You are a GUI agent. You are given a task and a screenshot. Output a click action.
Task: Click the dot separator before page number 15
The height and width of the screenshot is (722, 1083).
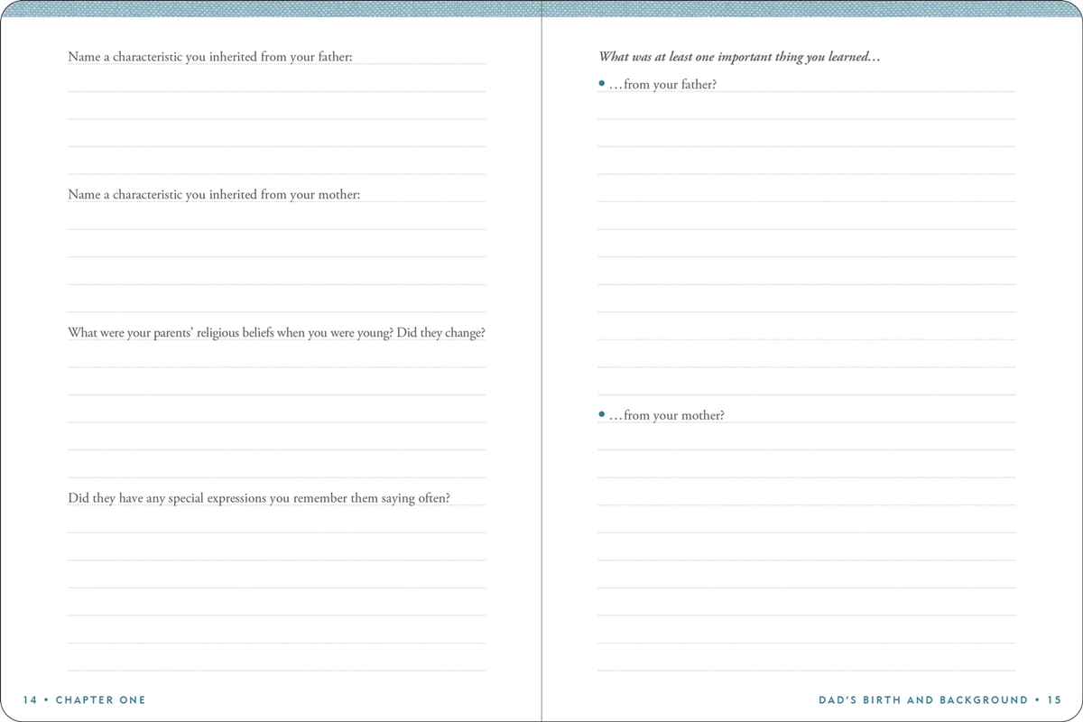pos(1038,699)
